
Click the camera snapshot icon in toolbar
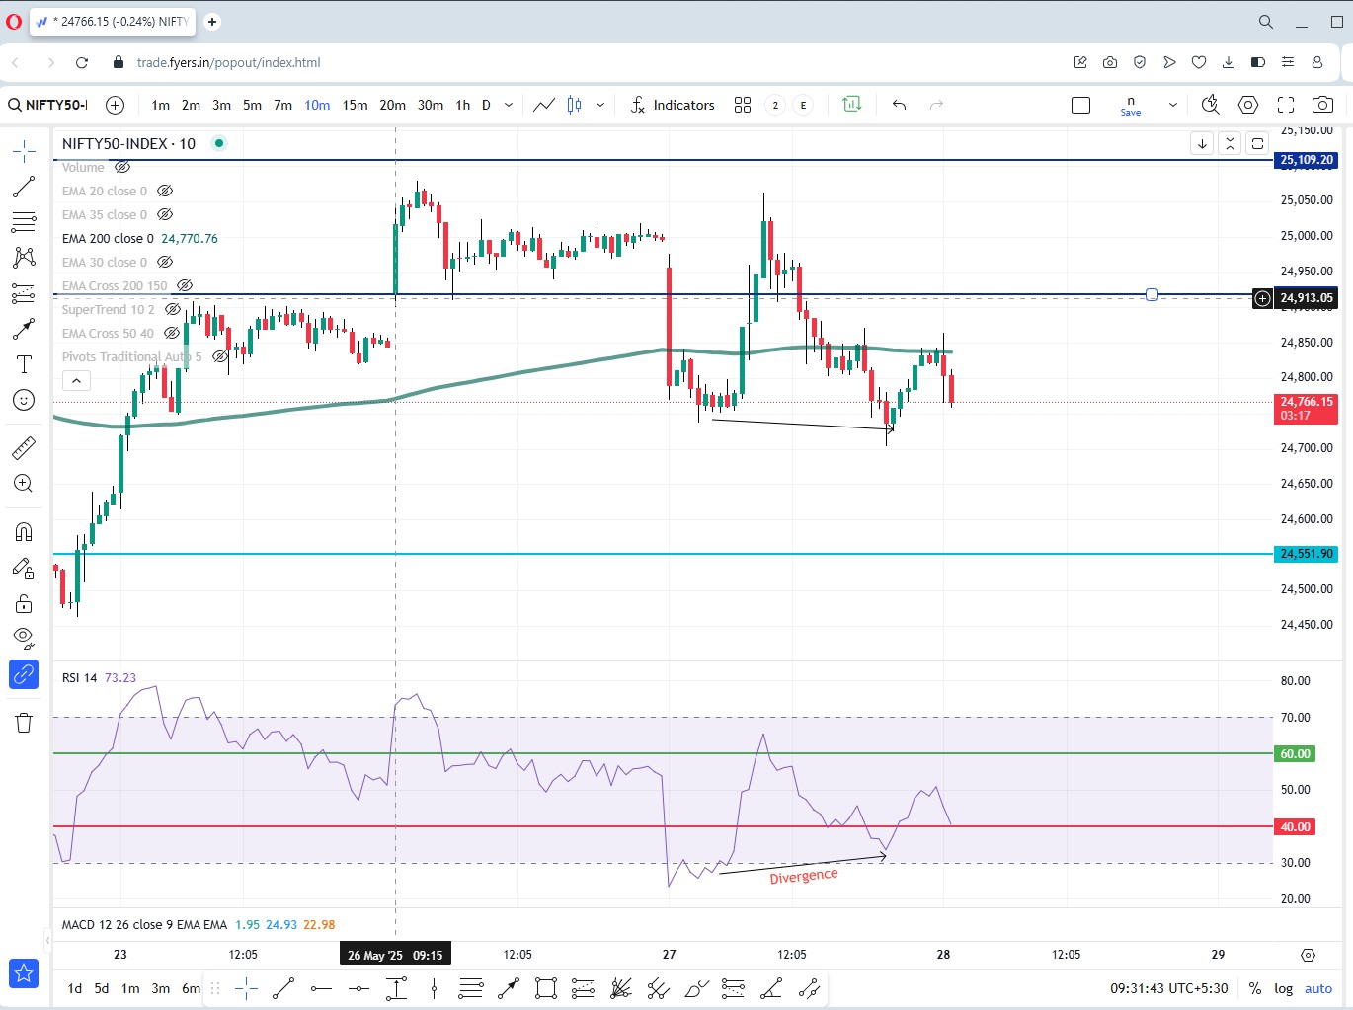click(1322, 105)
